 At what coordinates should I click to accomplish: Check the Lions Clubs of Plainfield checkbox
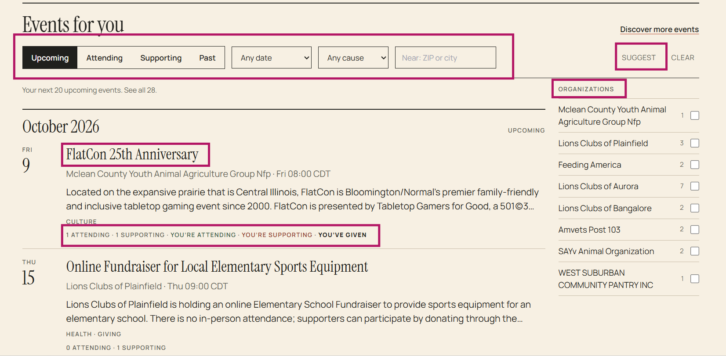click(695, 143)
